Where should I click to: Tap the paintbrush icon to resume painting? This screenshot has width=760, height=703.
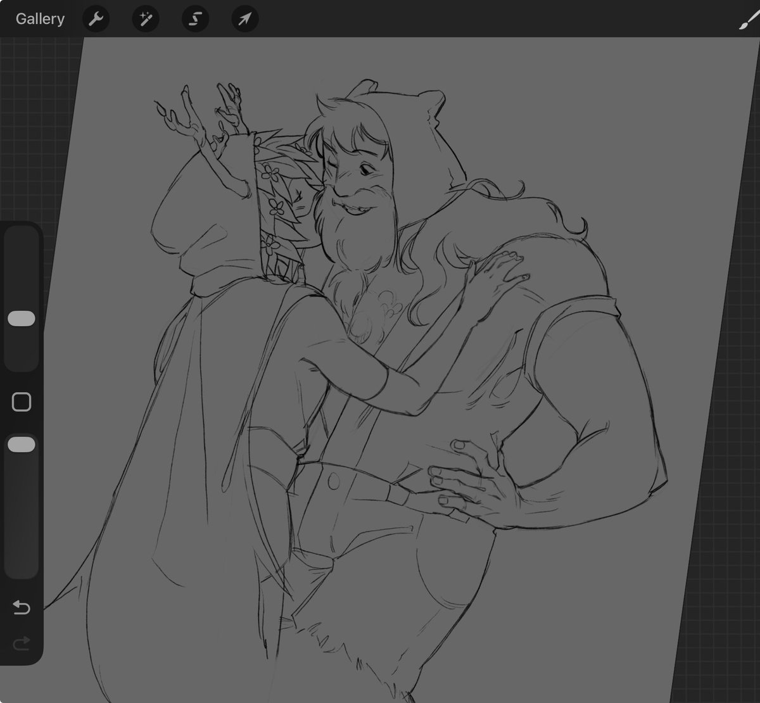(747, 18)
